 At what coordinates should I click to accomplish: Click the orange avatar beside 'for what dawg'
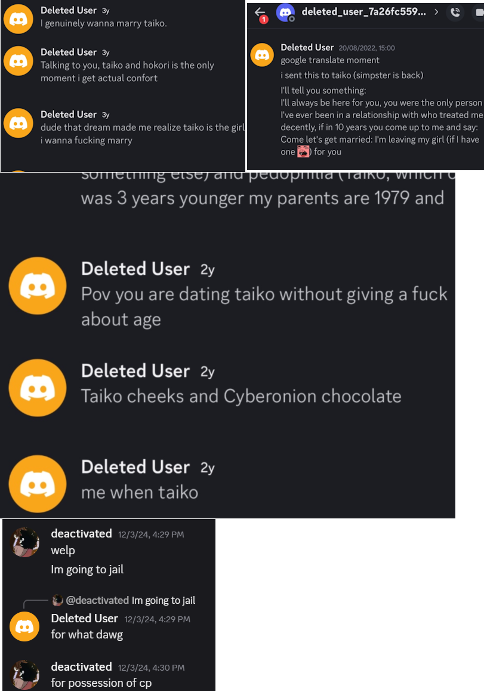coord(25,626)
